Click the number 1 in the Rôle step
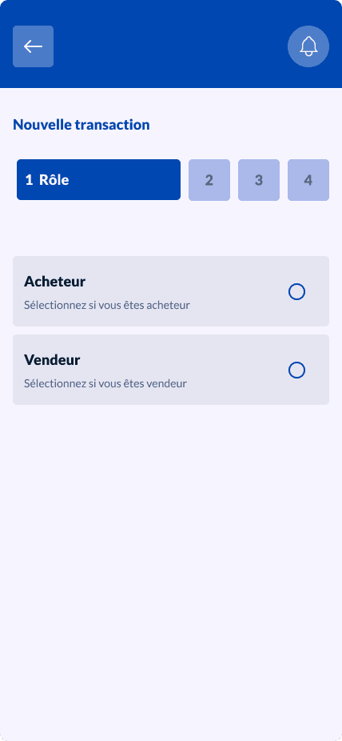Image resolution: width=342 pixels, height=741 pixels. 30,180
